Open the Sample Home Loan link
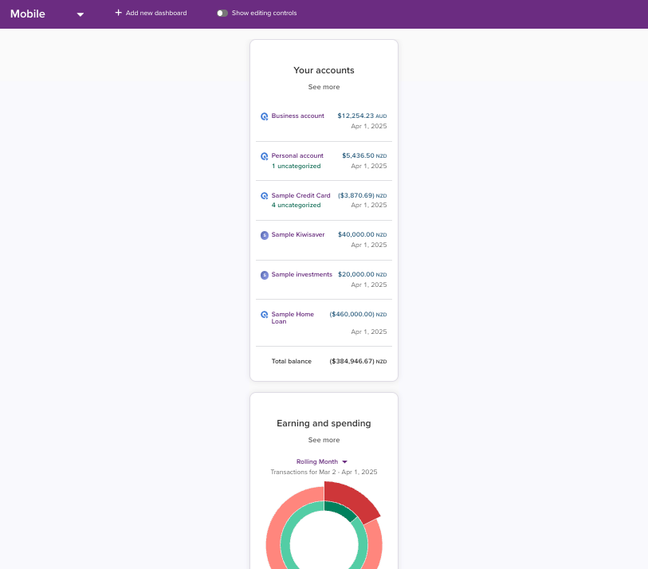This screenshot has width=648, height=569. (293, 318)
